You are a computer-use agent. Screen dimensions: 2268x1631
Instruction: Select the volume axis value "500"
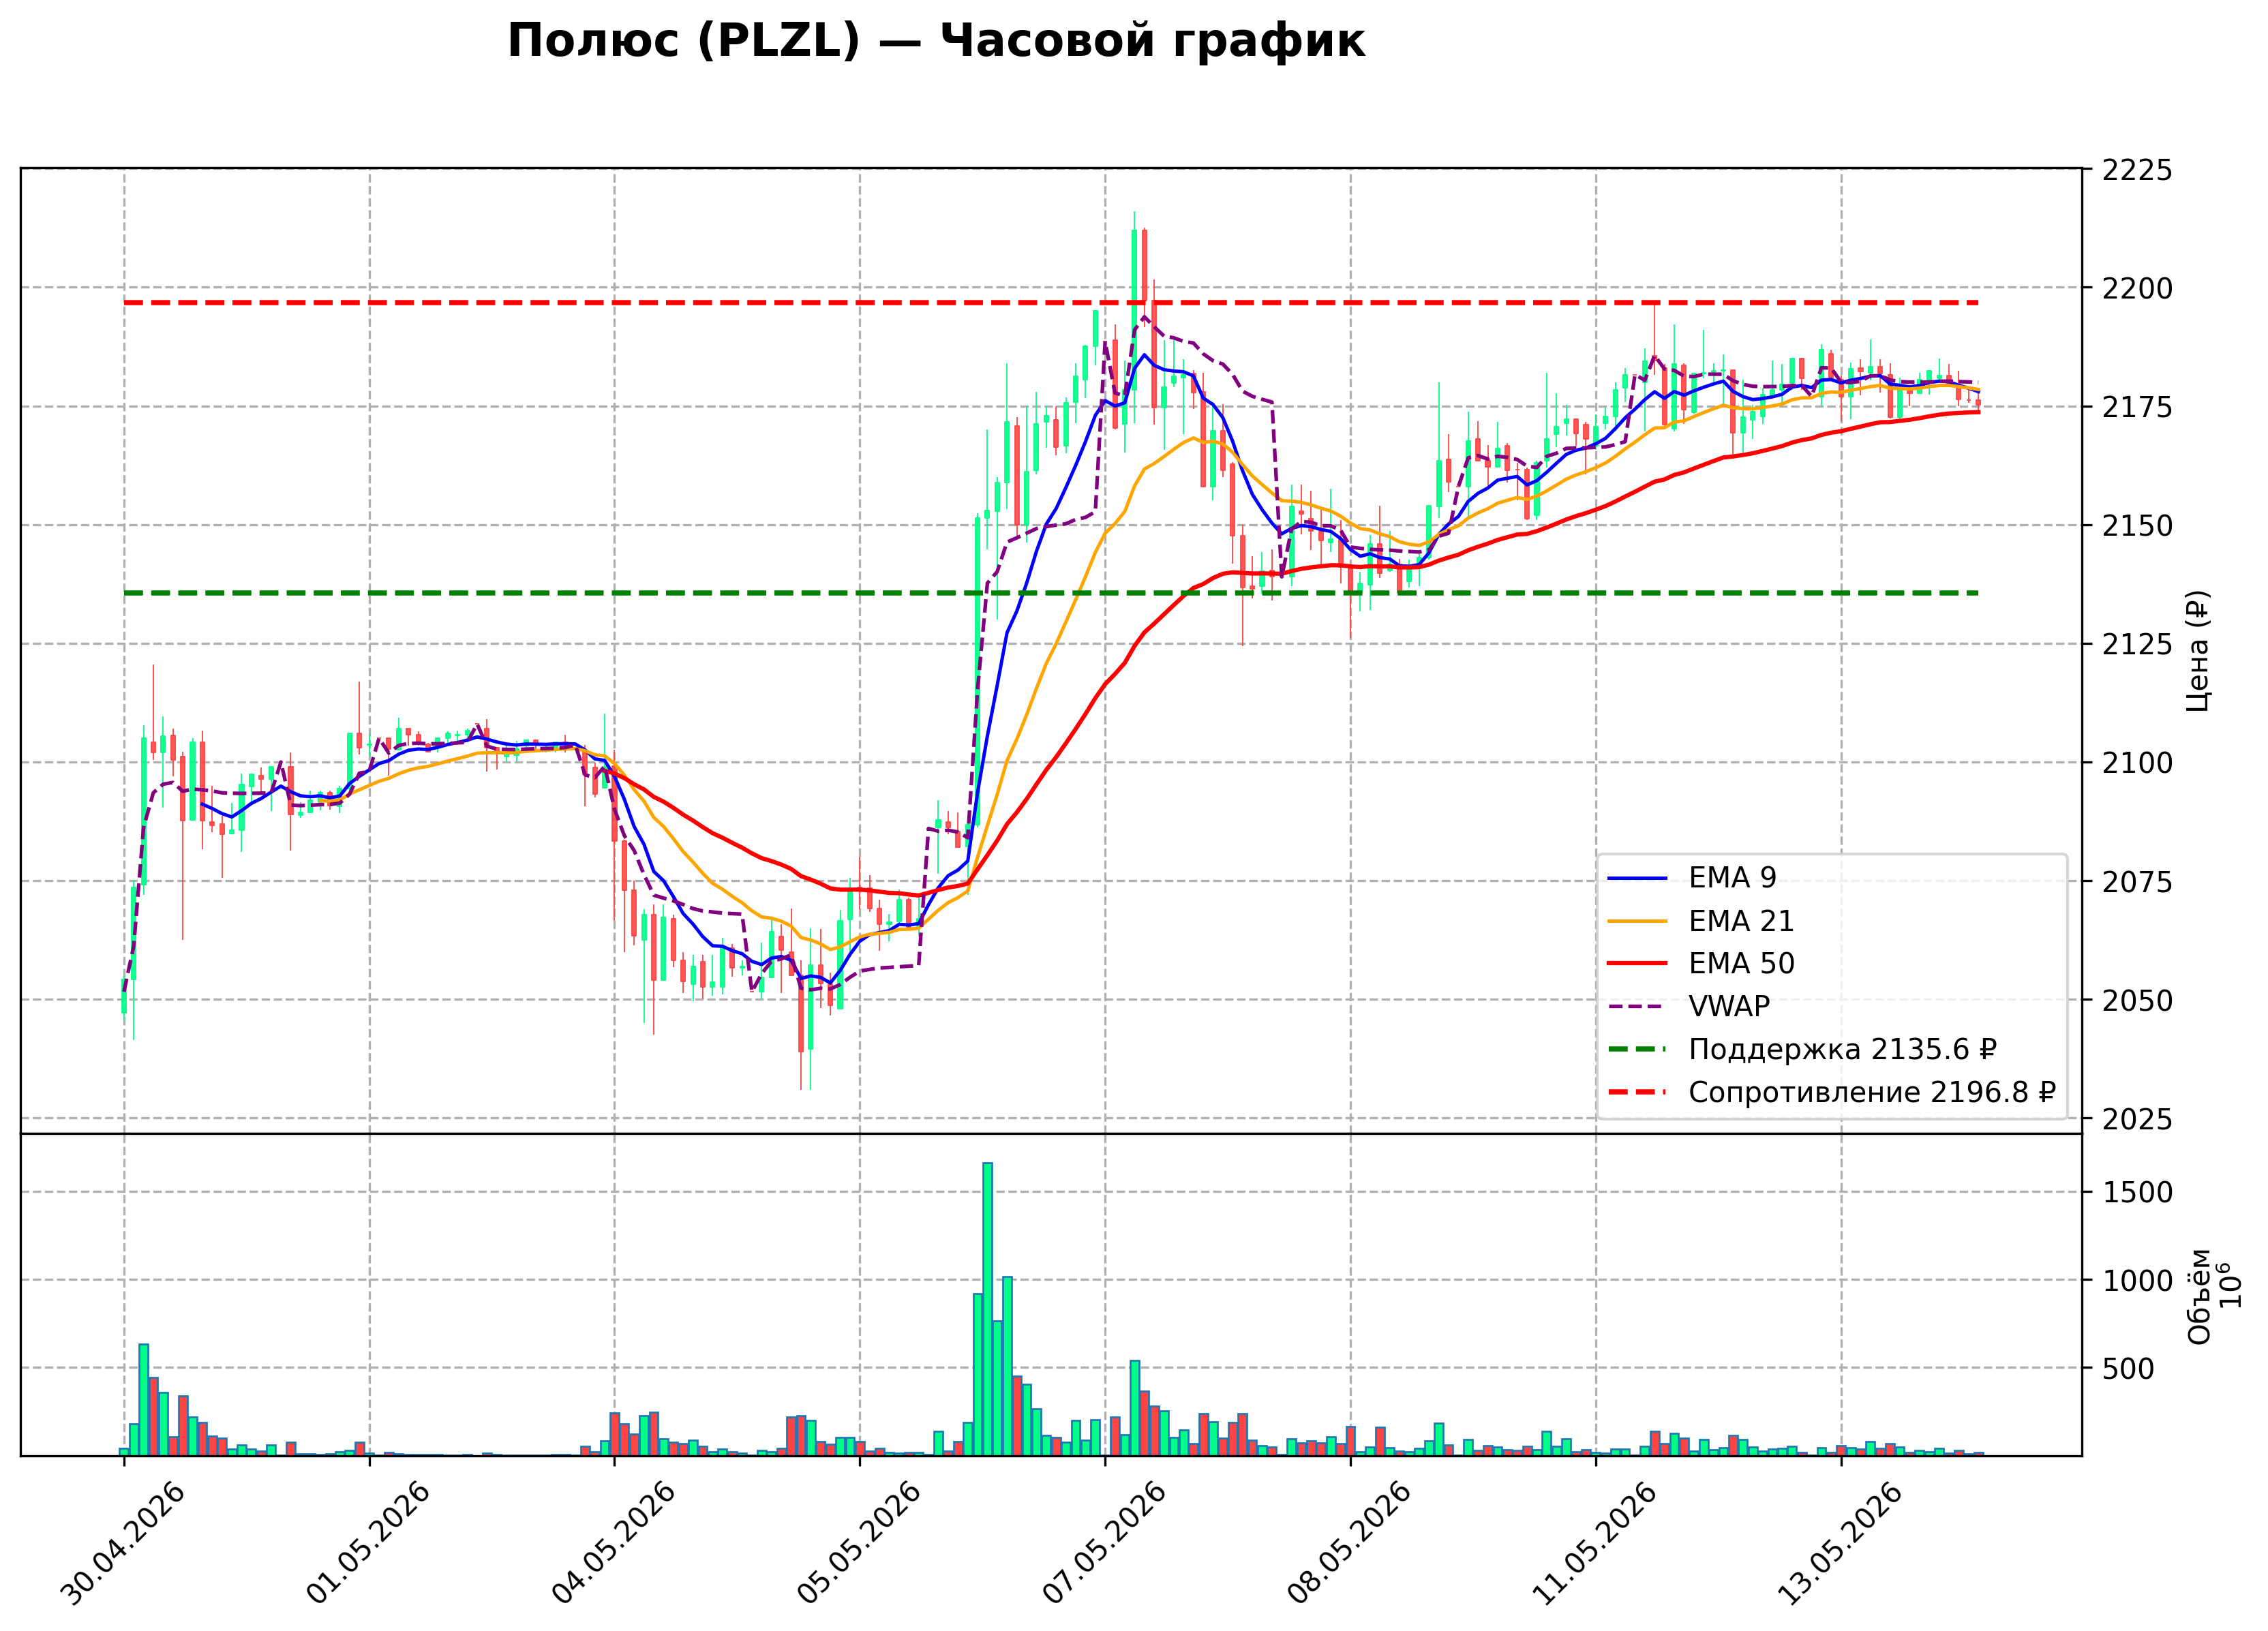click(2128, 1369)
